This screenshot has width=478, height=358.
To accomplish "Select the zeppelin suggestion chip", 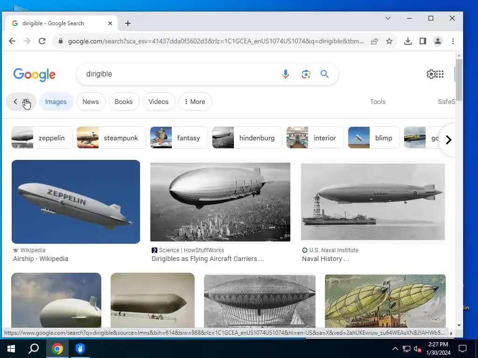I will point(42,138).
